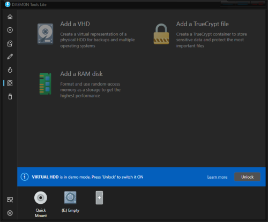
Task: Click the (E:) Empty drive label
Action: click(70, 210)
